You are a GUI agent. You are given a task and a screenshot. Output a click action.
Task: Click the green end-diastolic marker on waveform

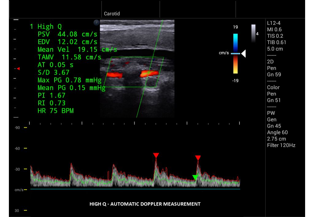[195, 177]
